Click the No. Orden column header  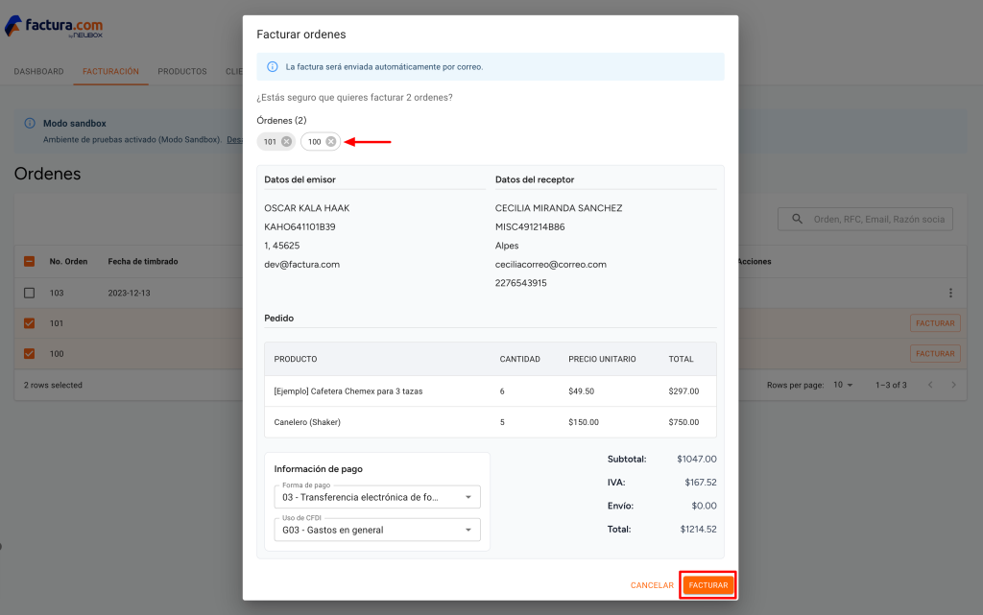(68, 262)
